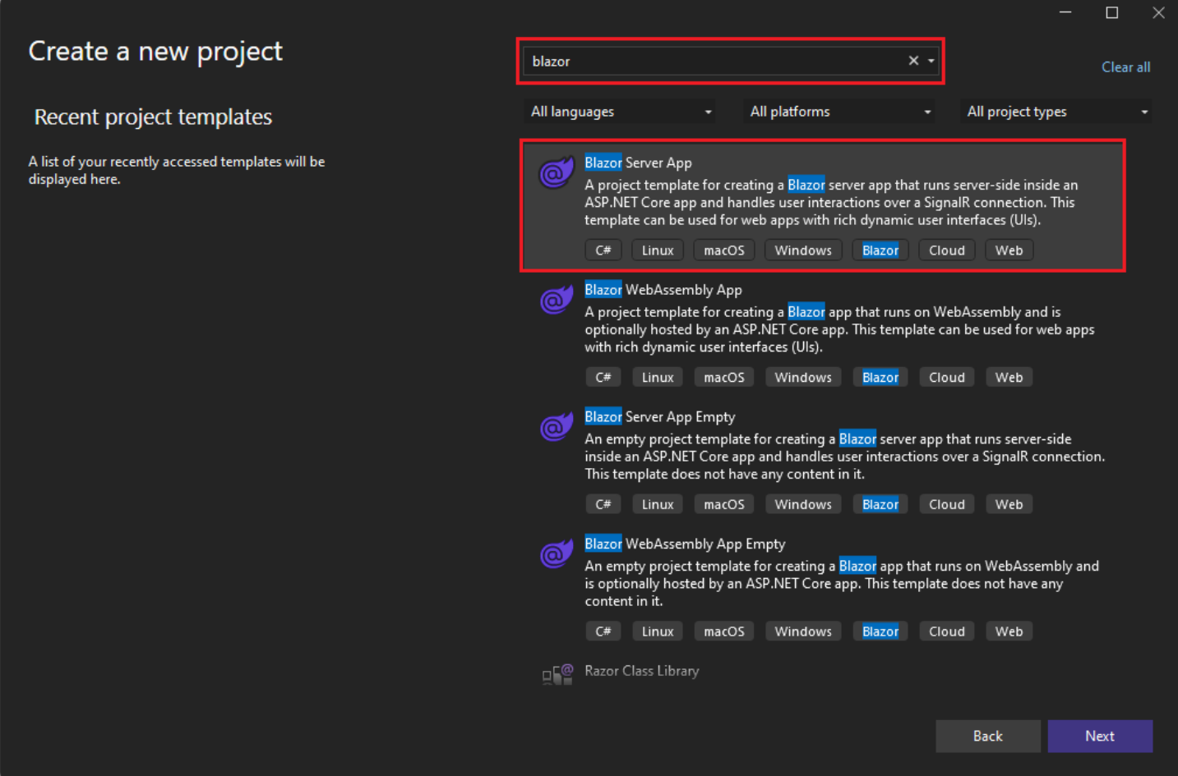Select the Blazor WebAssembly App title
The height and width of the screenshot is (776, 1178).
[663, 290]
